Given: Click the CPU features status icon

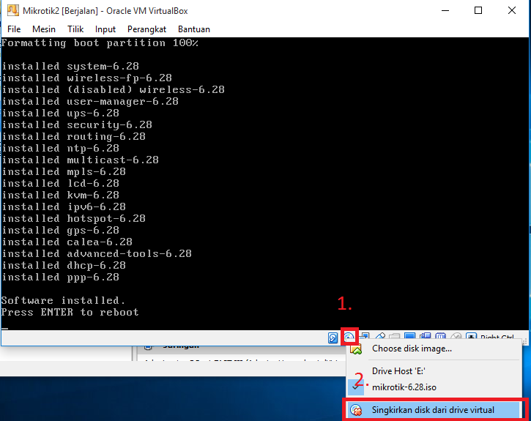Looking at the screenshot, I should (440, 336).
